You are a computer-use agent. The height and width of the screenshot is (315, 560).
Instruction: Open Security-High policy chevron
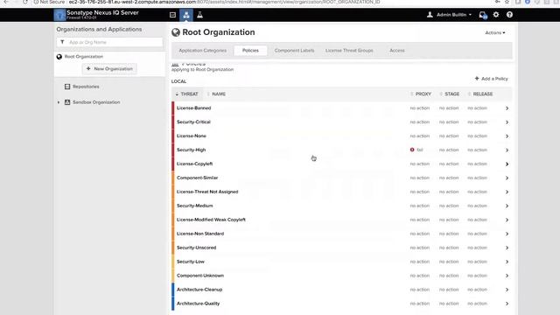pos(507,150)
